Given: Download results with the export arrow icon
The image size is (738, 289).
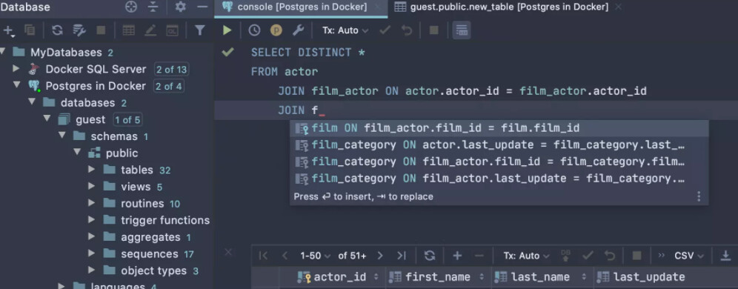Looking at the screenshot, I should coord(725,256).
